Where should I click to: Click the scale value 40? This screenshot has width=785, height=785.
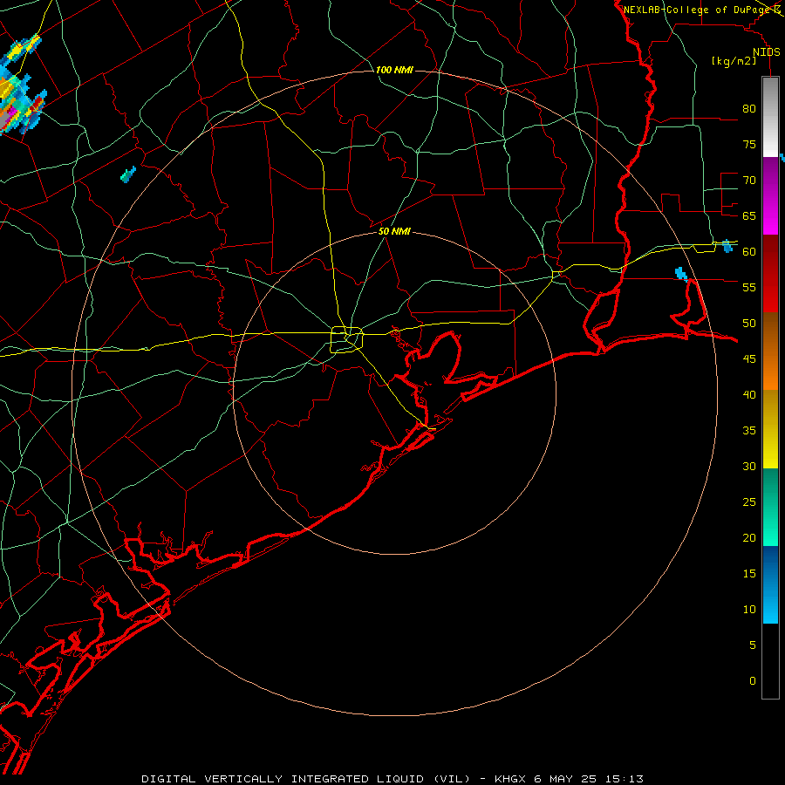749,394
